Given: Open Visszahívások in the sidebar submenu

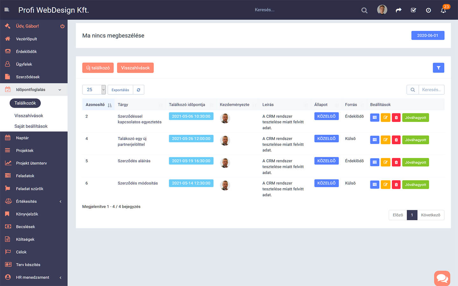Looking at the screenshot, I should click(29, 116).
